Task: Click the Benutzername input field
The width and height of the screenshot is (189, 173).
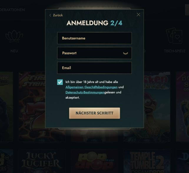Action: [x=94, y=38]
